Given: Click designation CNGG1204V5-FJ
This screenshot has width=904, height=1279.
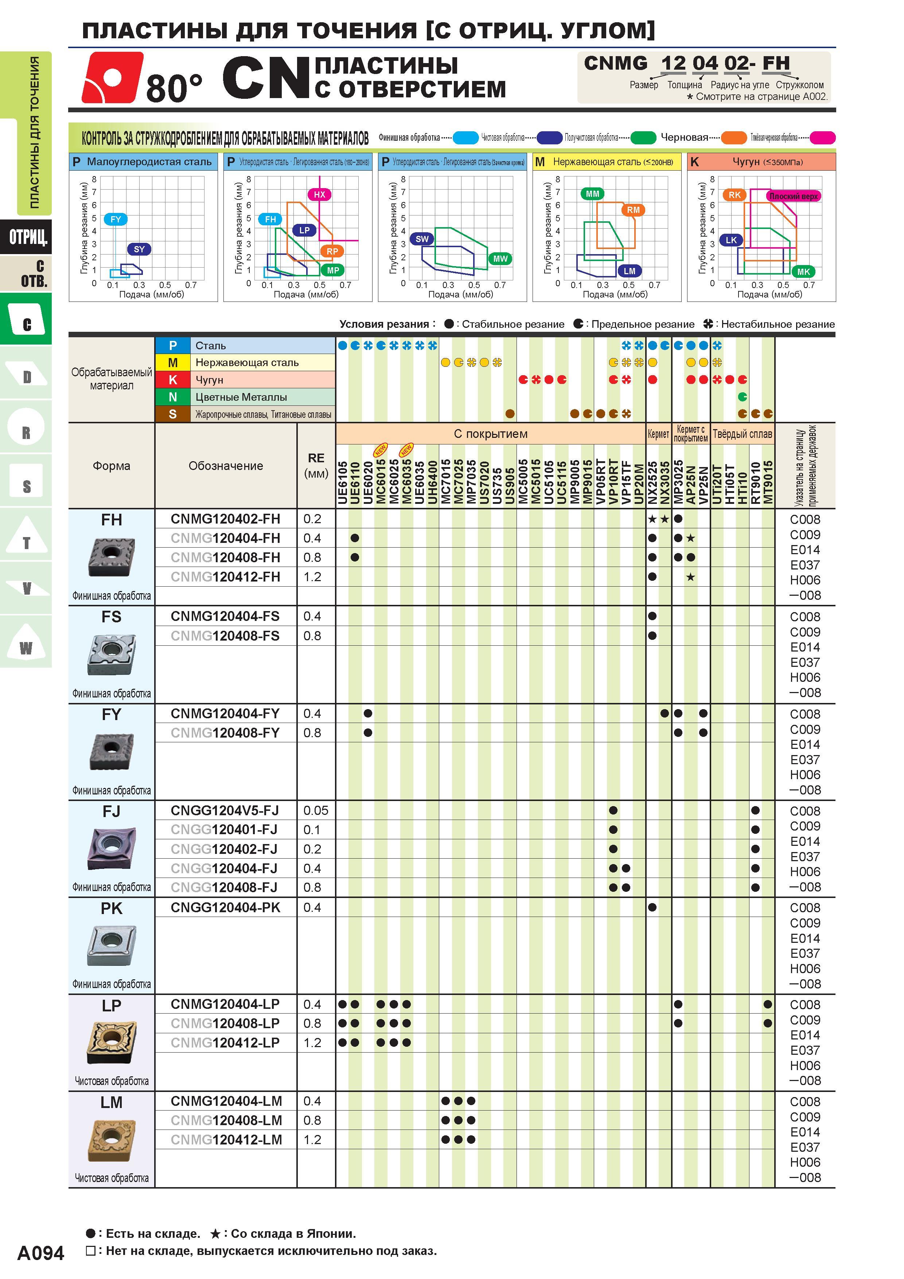Looking at the screenshot, I should (x=226, y=810).
